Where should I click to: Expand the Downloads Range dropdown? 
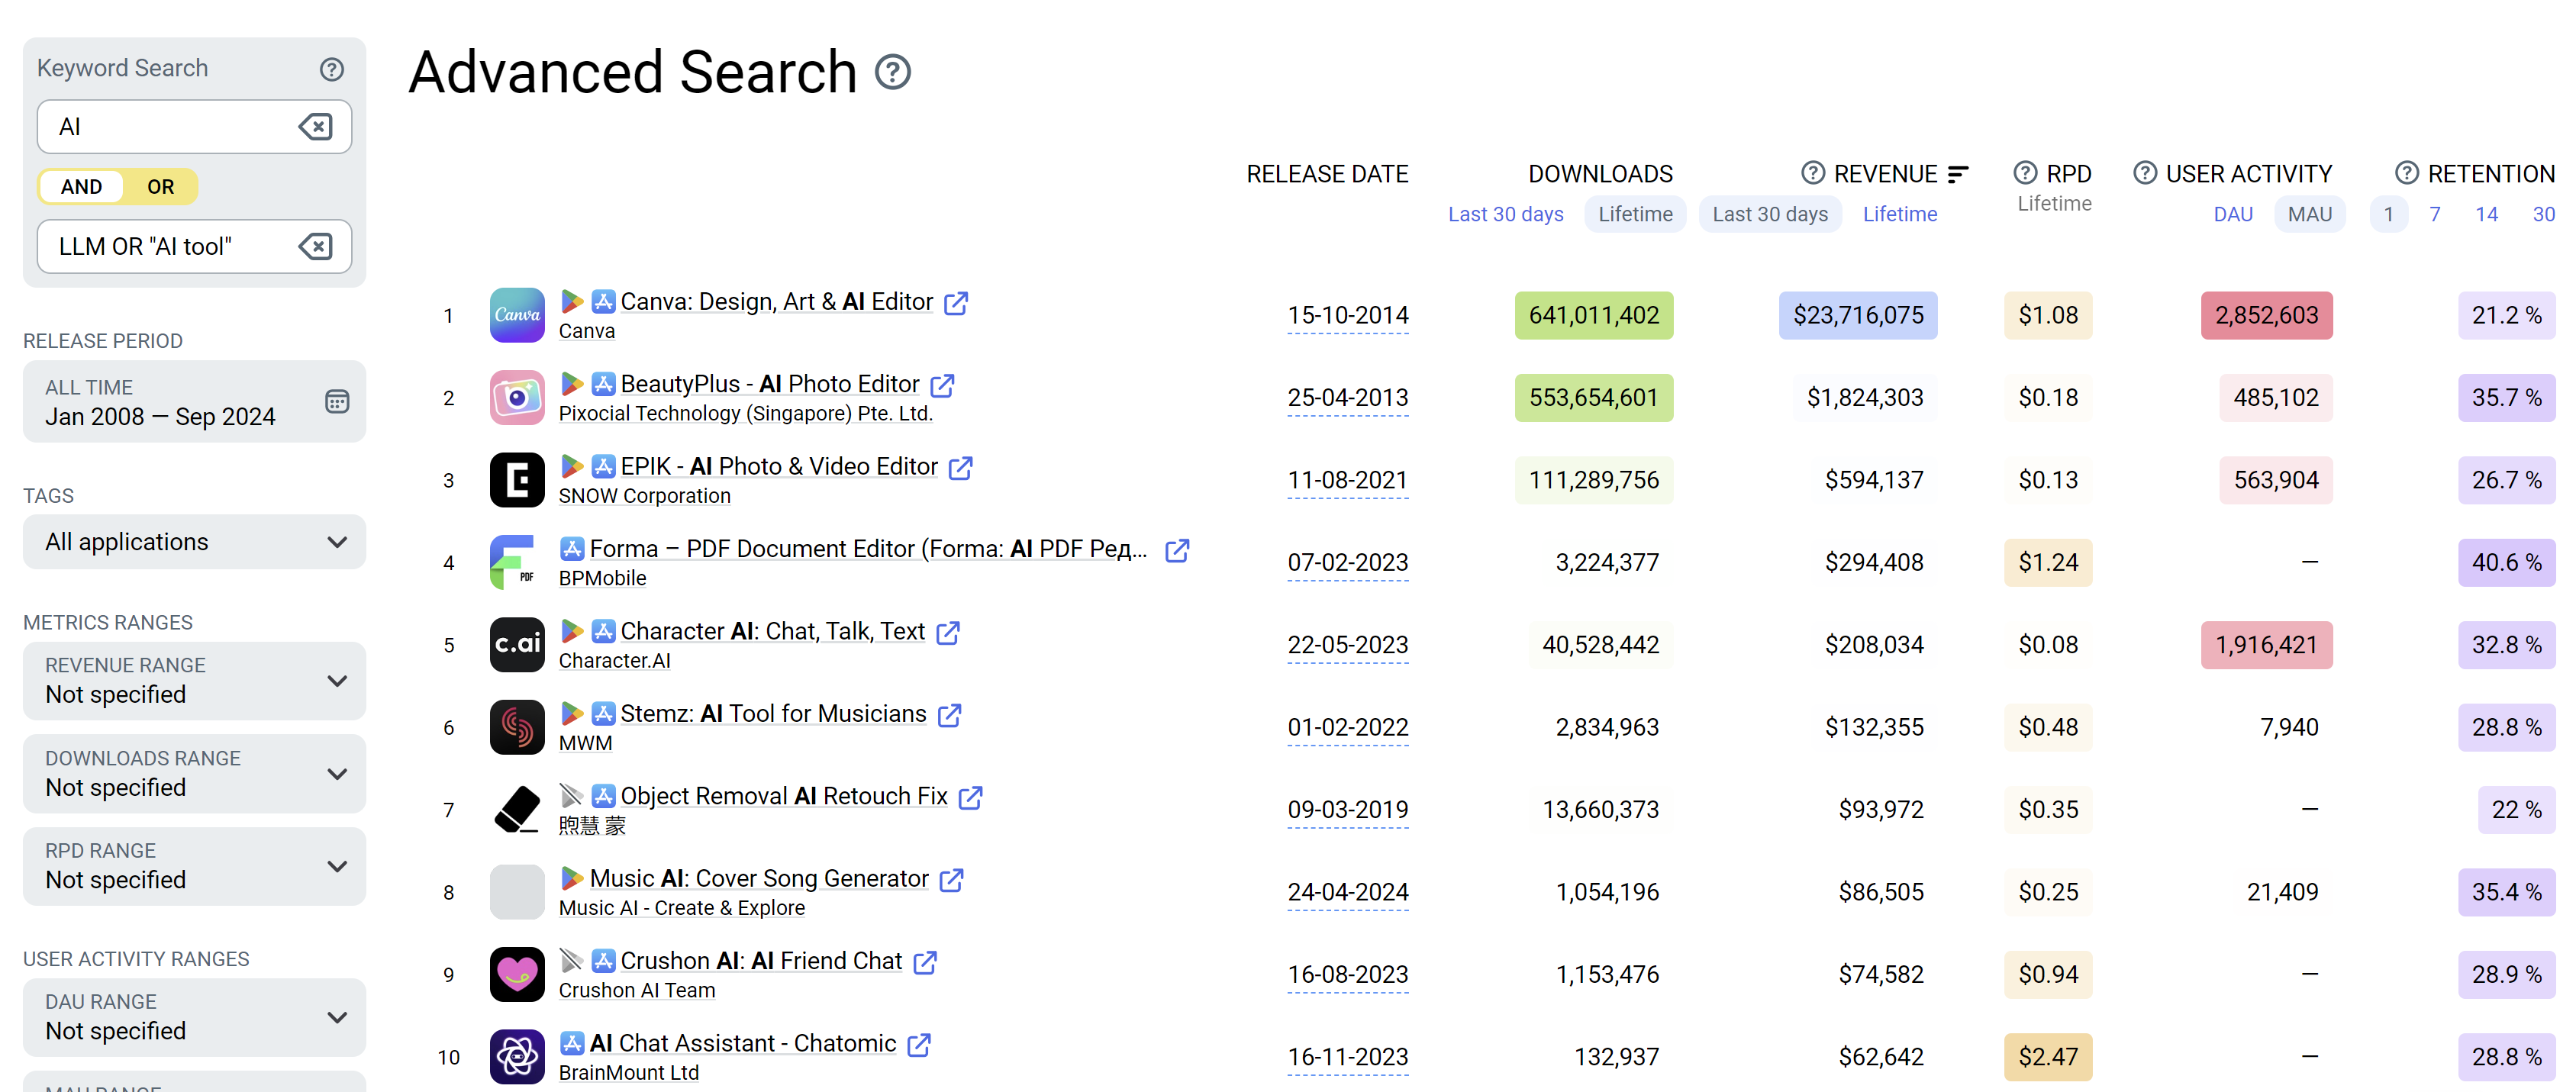coord(194,774)
